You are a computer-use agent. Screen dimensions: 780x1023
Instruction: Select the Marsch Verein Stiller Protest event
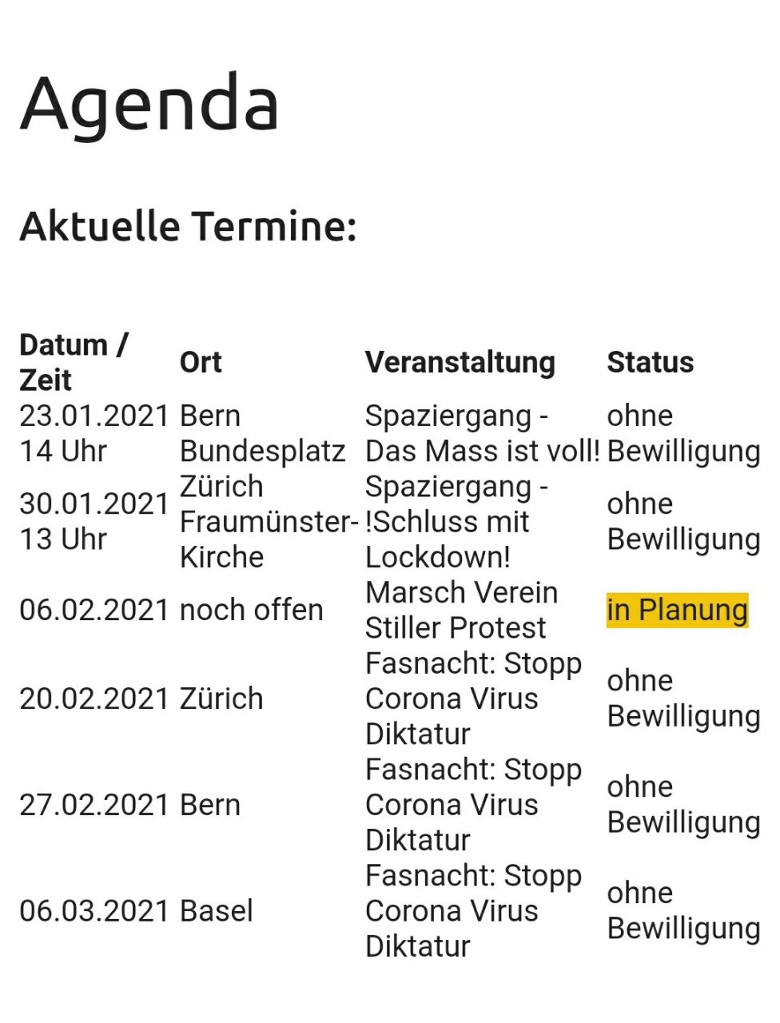point(461,610)
